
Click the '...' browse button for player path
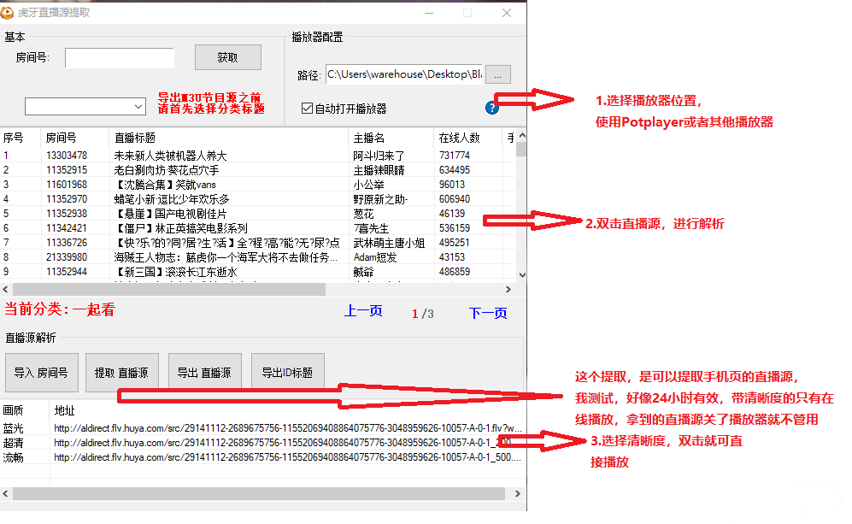(x=498, y=74)
